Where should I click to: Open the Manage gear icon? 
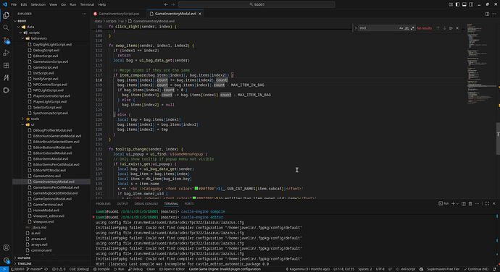[6, 260]
